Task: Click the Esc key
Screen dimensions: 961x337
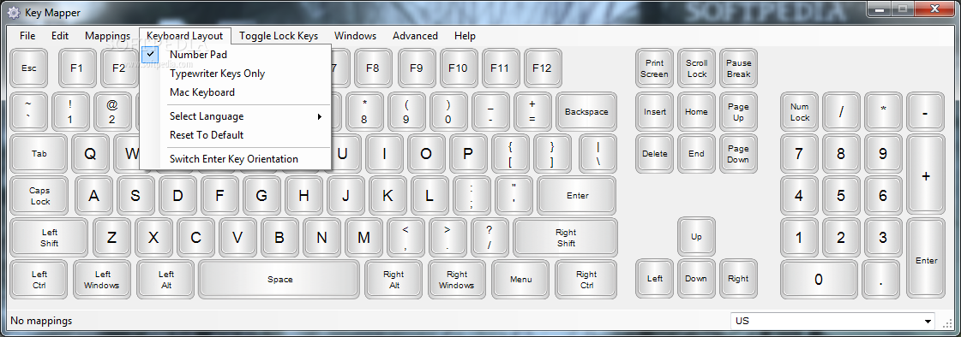Action: coord(29,68)
